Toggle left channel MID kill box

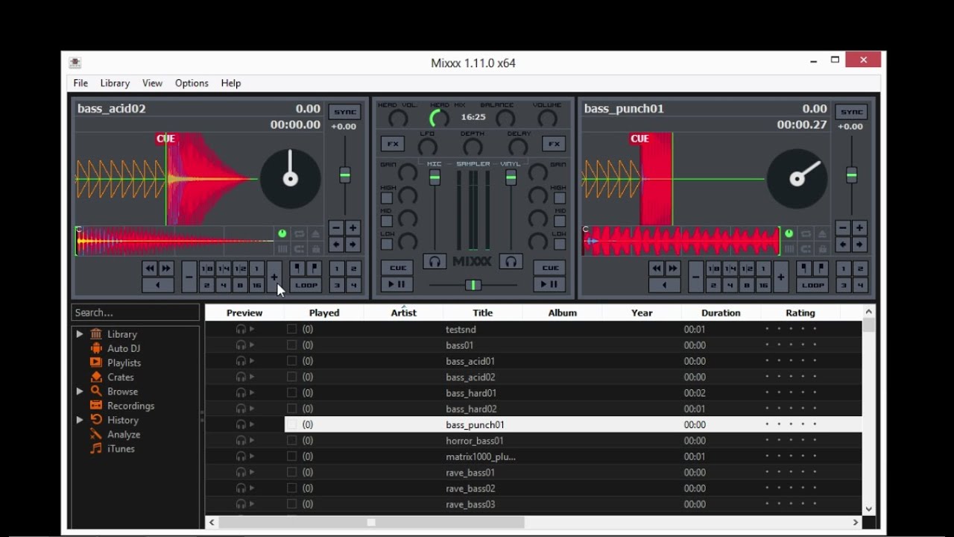(387, 221)
